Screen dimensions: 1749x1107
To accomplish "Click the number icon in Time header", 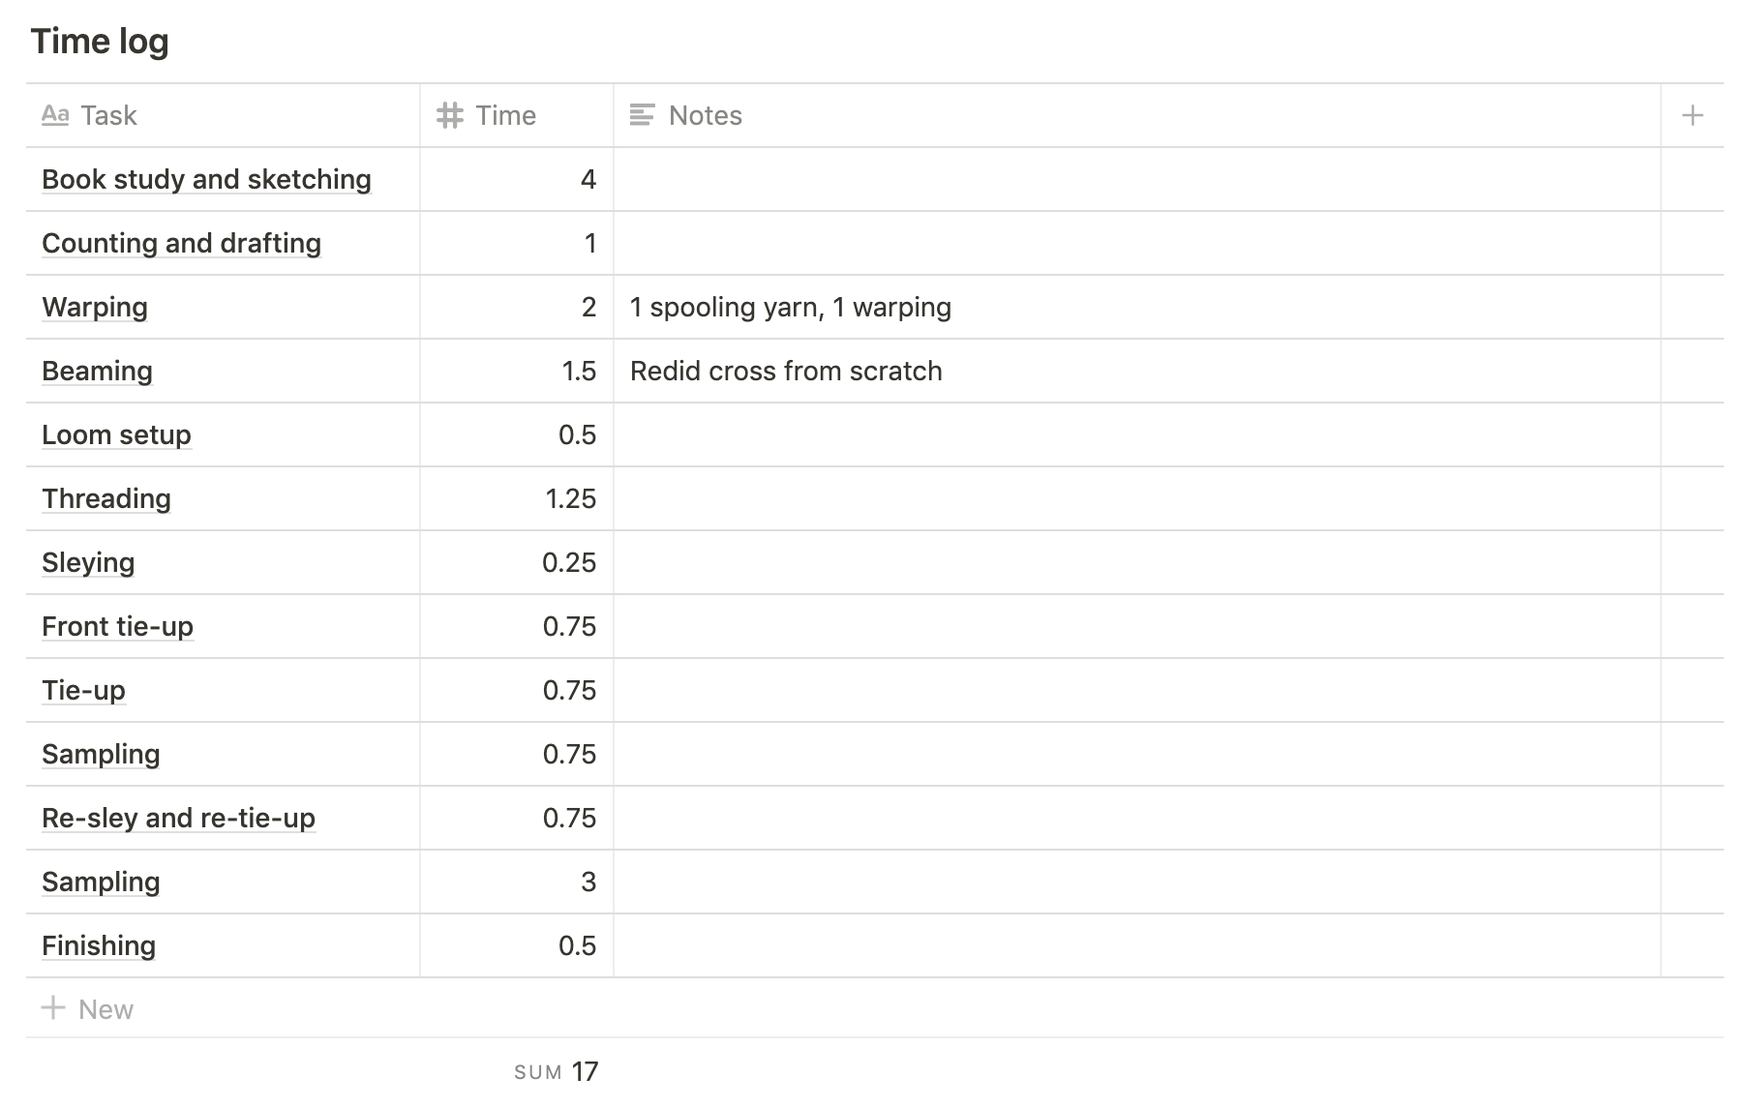I will pos(449,116).
